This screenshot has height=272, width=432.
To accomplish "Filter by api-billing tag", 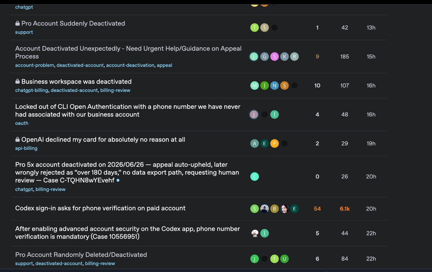I will pos(26,148).
